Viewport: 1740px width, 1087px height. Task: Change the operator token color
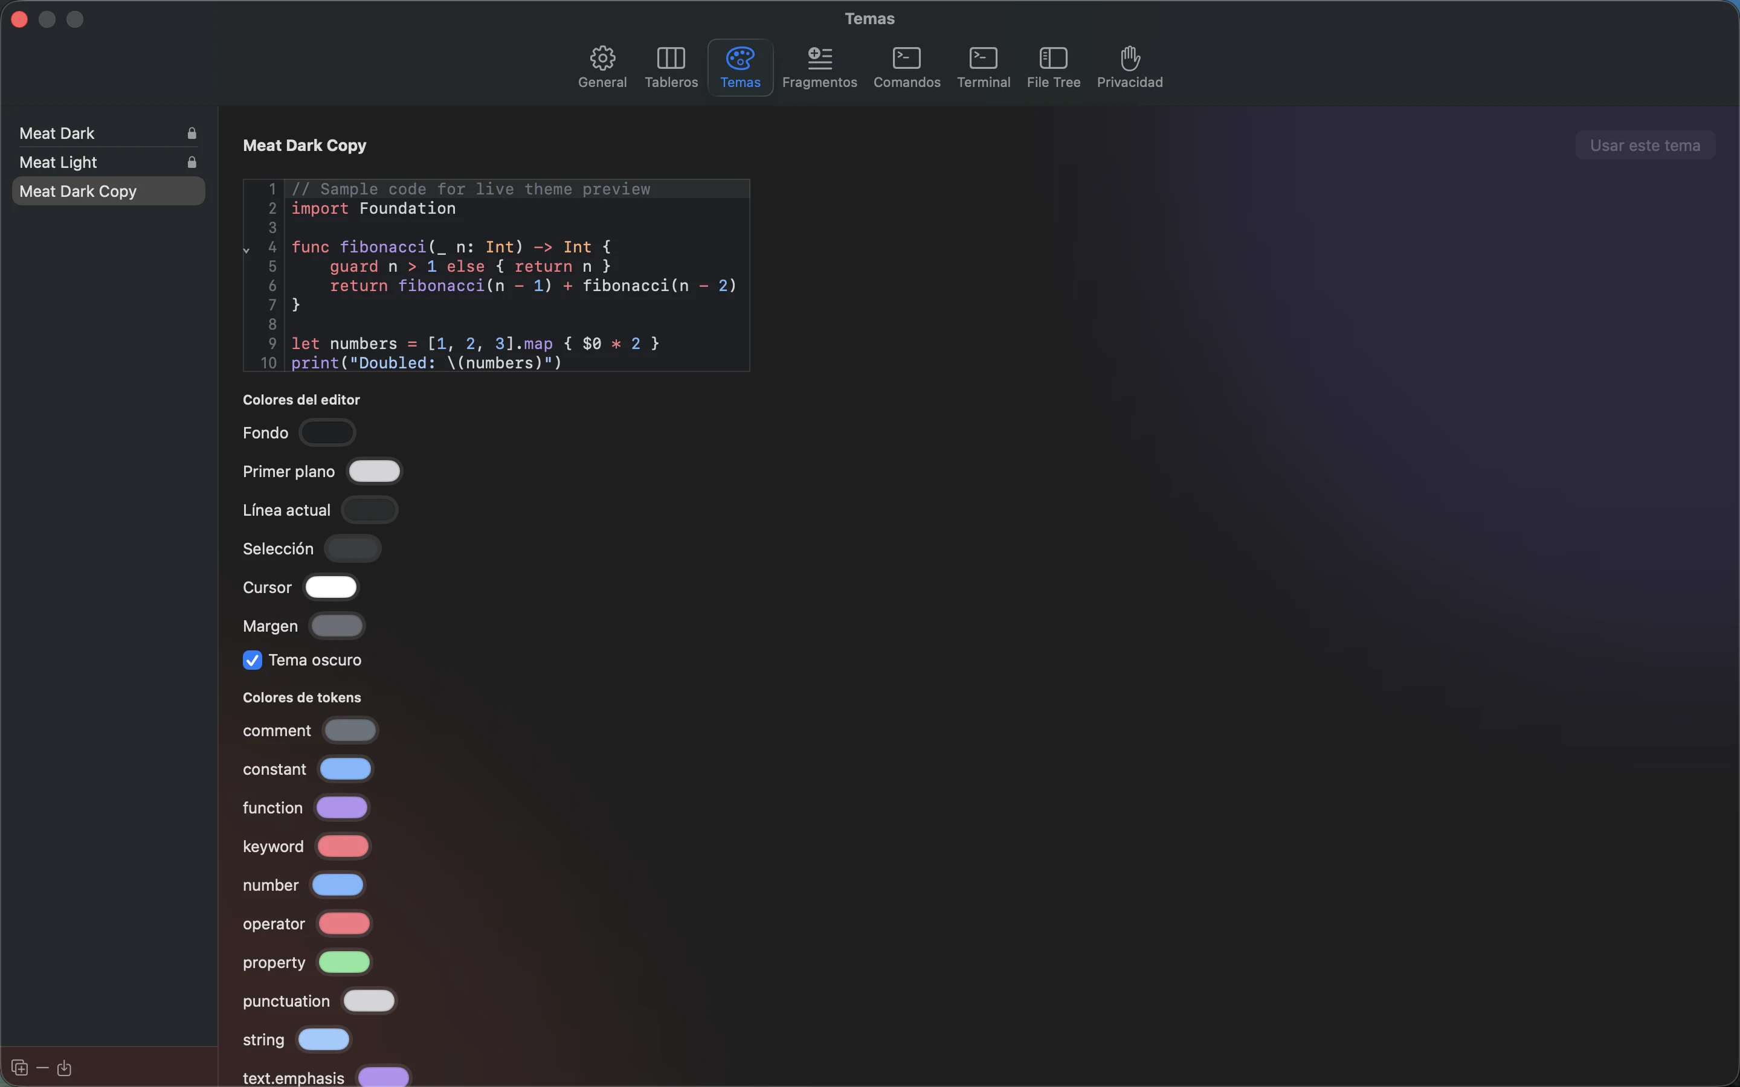coord(344,924)
